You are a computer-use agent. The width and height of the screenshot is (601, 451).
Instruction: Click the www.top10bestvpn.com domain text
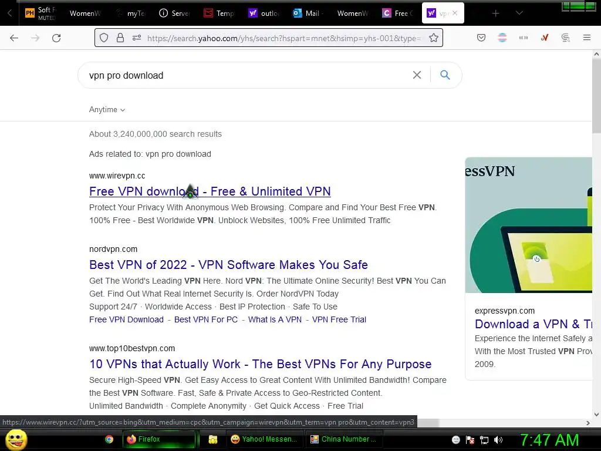(132, 348)
